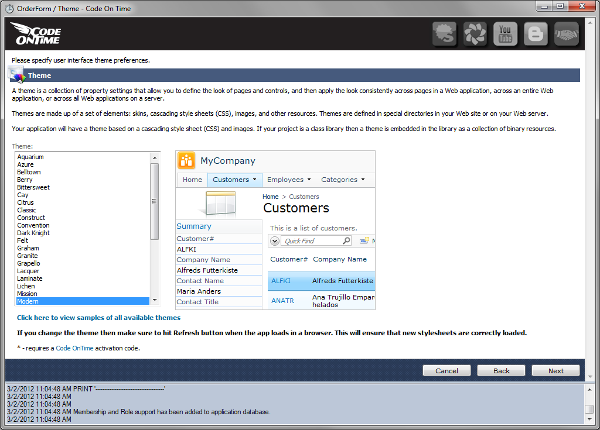Select the Berry theme

point(82,180)
